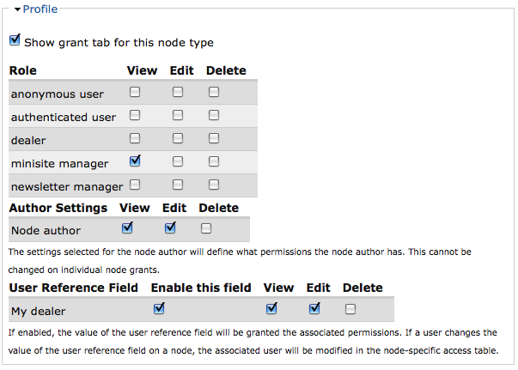Image resolution: width=518 pixels, height=370 pixels.
Task: Tick Edit permission for dealer role
Action: click(178, 138)
